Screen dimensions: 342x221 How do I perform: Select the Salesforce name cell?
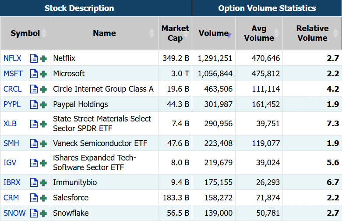[x=71, y=198]
